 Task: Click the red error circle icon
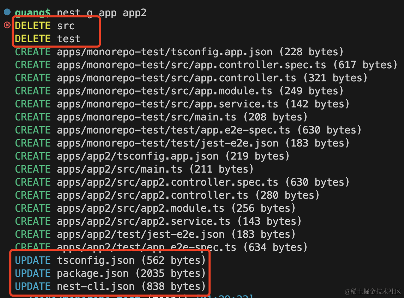(7, 25)
